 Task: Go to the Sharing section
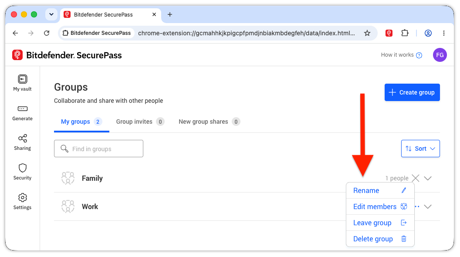[22, 142]
